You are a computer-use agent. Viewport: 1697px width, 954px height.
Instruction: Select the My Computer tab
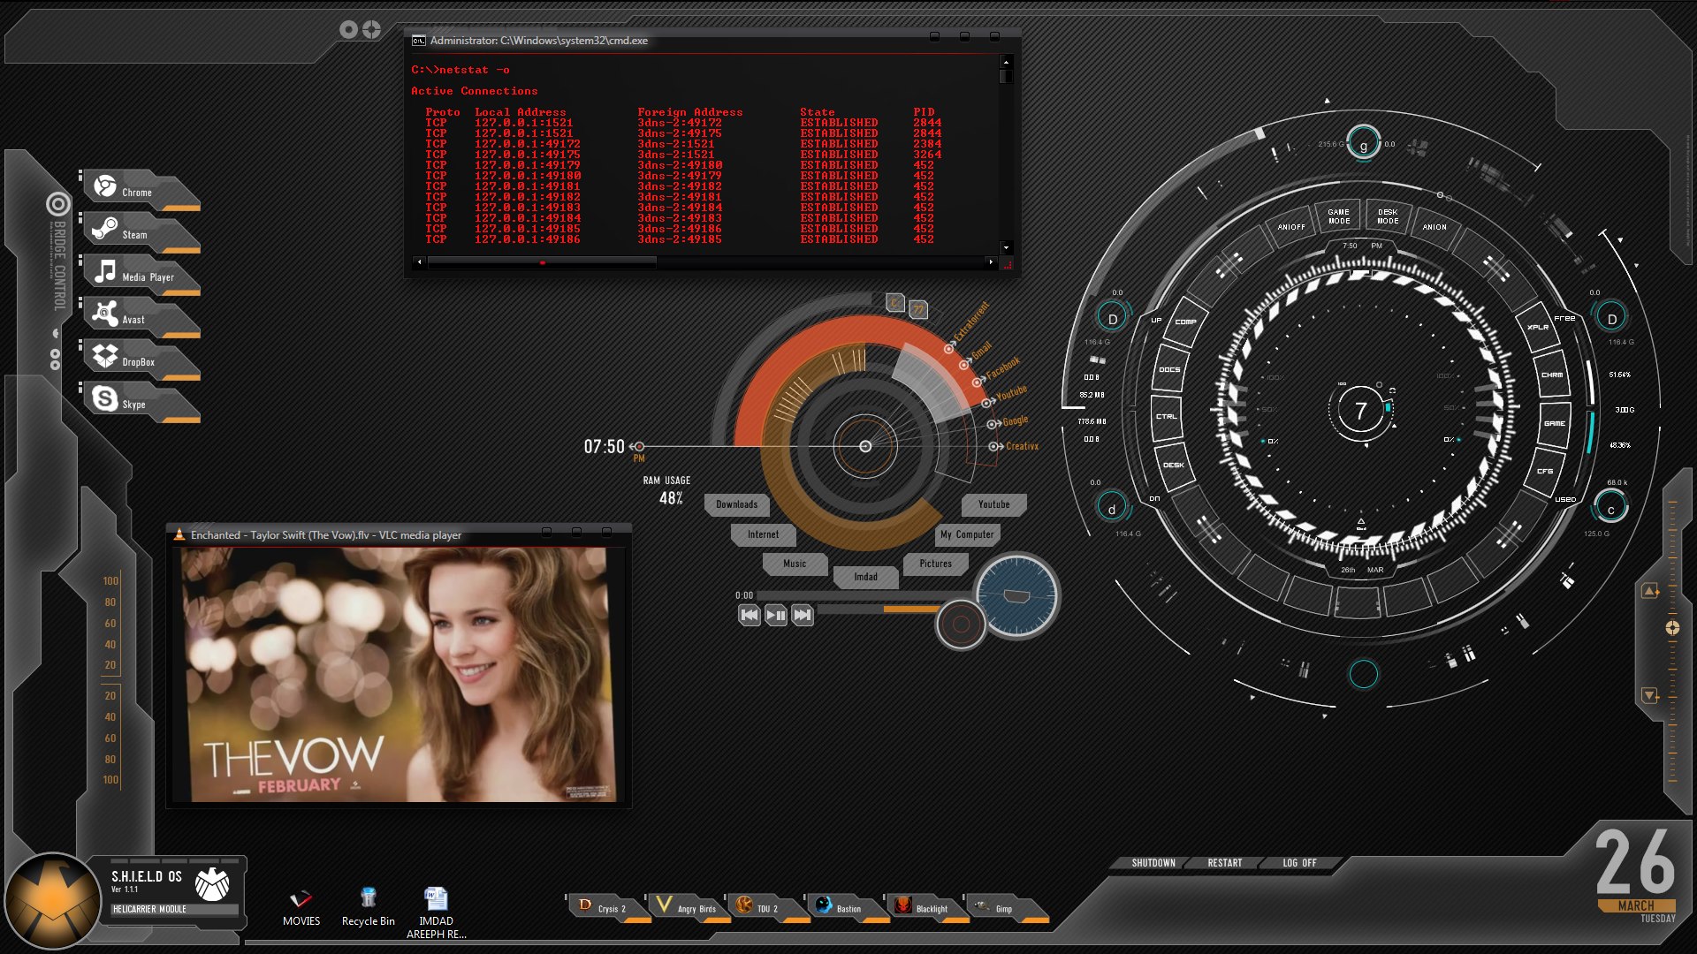click(x=966, y=534)
